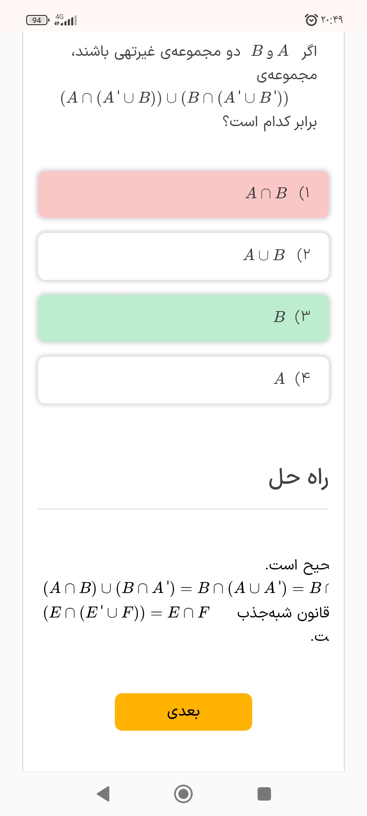
Task: Tap the alarm clock status icon
Action: point(311,20)
